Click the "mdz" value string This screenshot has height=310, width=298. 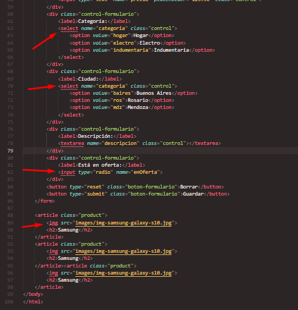(x=118, y=107)
